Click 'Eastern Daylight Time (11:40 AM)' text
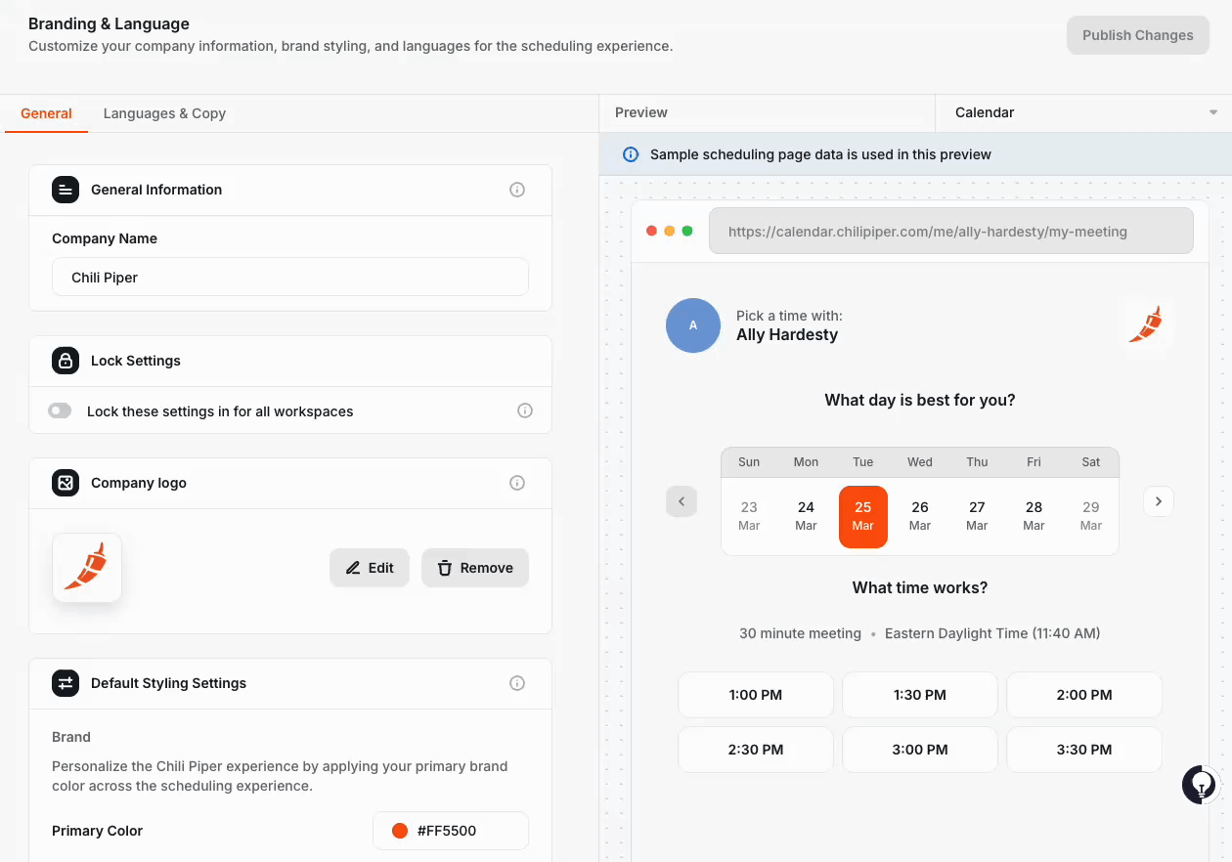The width and height of the screenshot is (1232, 862). (x=992, y=633)
